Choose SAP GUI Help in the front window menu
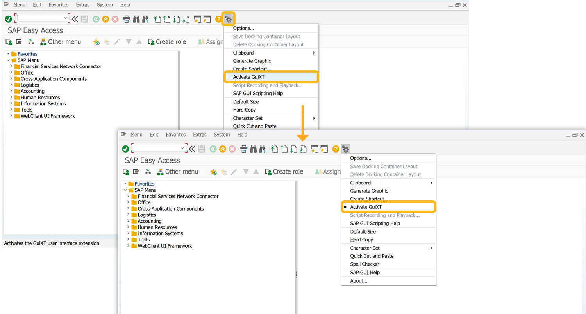 pos(388,272)
